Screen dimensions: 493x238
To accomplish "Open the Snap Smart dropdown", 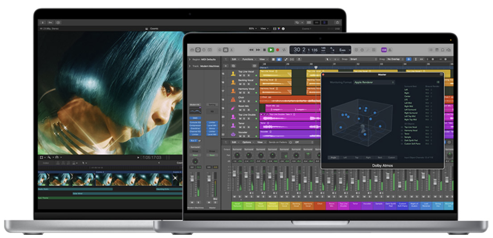I will (362, 59).
